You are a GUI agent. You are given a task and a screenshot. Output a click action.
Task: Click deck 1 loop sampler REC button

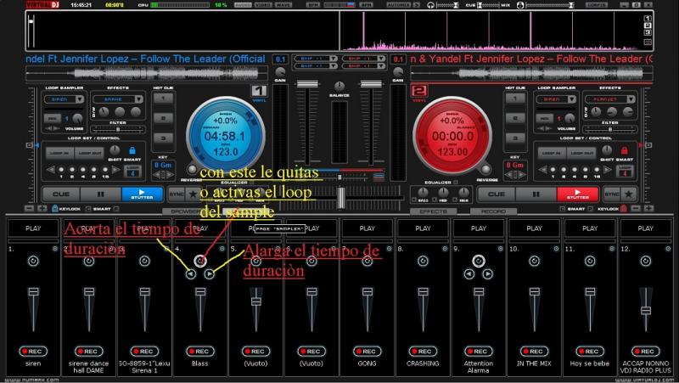52,118
